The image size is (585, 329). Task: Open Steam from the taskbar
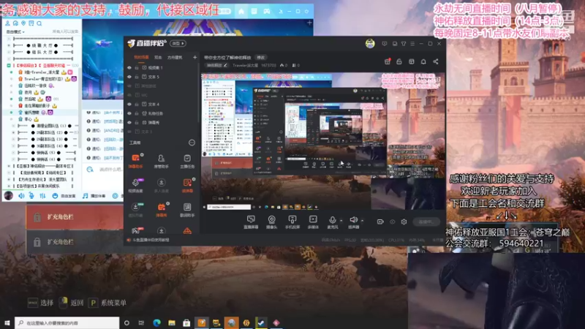point(261,322)
